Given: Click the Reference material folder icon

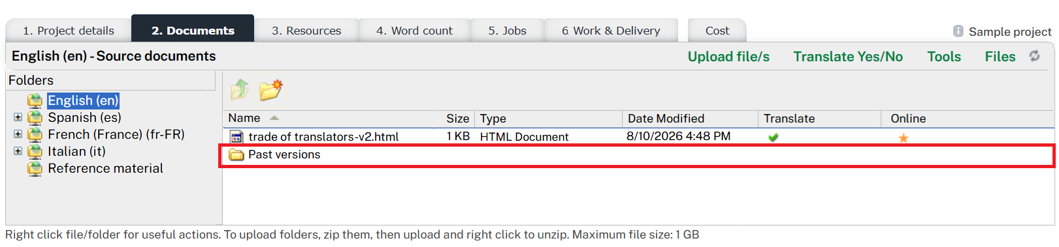Looking at the screenshot, I should pos(35,168).
